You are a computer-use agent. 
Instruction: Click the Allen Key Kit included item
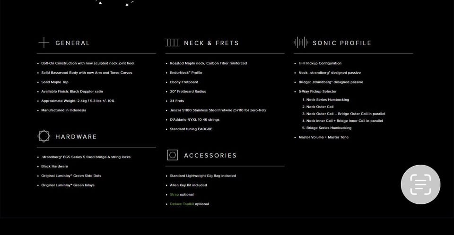coord(188,185)
